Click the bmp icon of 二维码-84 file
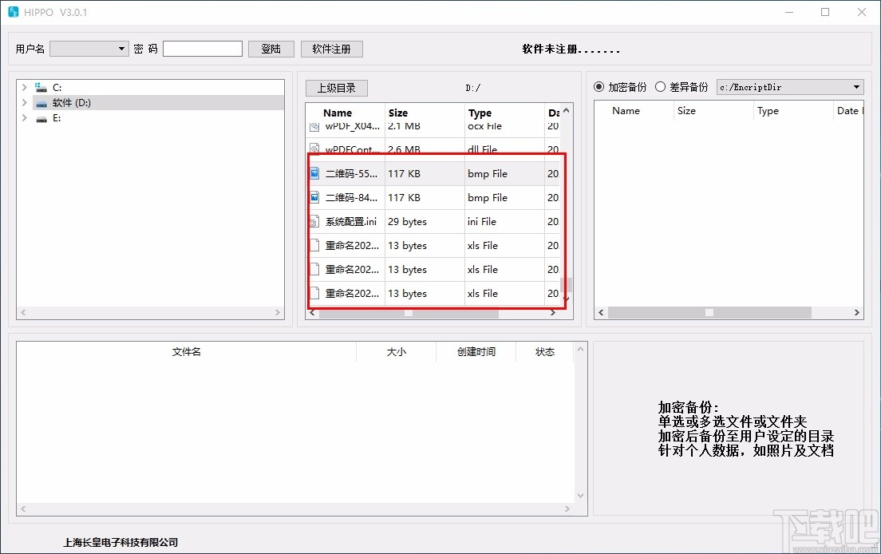 coord(314,197)
